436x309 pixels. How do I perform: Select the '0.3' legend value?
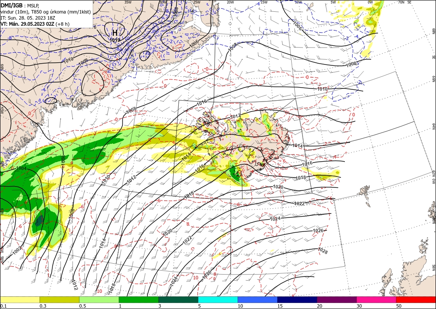[43, 306]
